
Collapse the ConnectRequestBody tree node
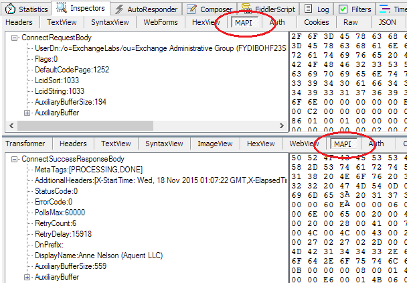click(x=15, y=38)
